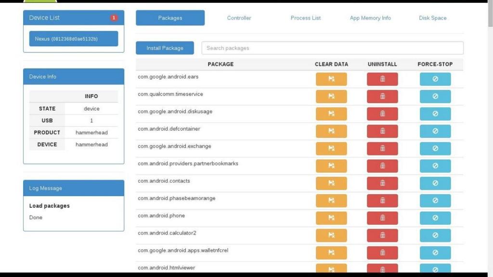Clear data for com.android.contacts

click(331, 183)
